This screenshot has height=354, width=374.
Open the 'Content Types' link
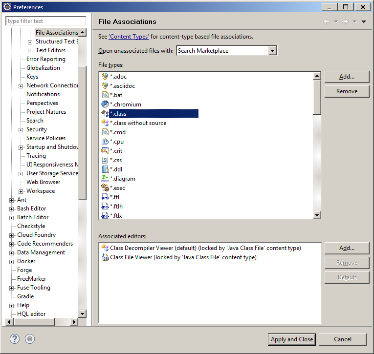point(129,37)
